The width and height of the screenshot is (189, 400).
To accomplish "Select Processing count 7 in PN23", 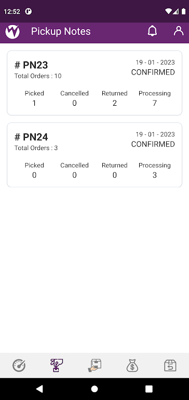I will click(x=154, y=103).
